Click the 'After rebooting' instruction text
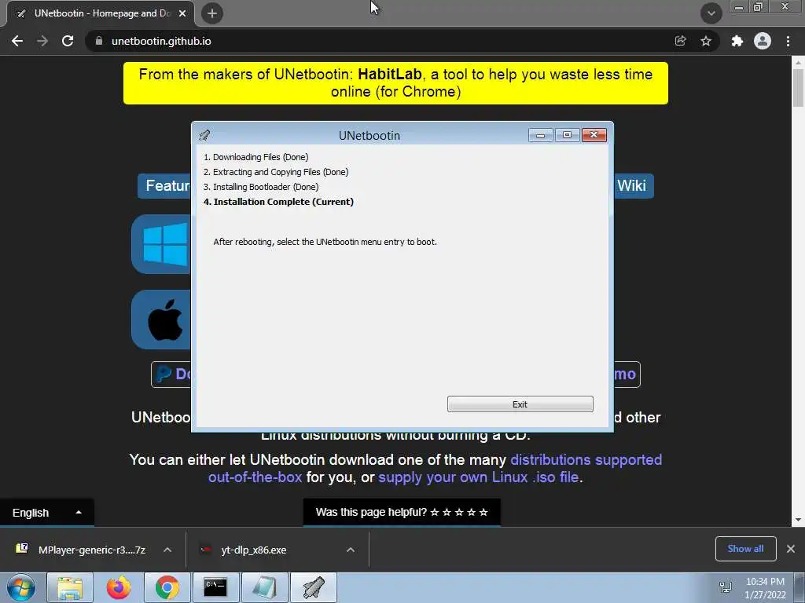This screenshot has width=805, height=603. tap(325, 242)
